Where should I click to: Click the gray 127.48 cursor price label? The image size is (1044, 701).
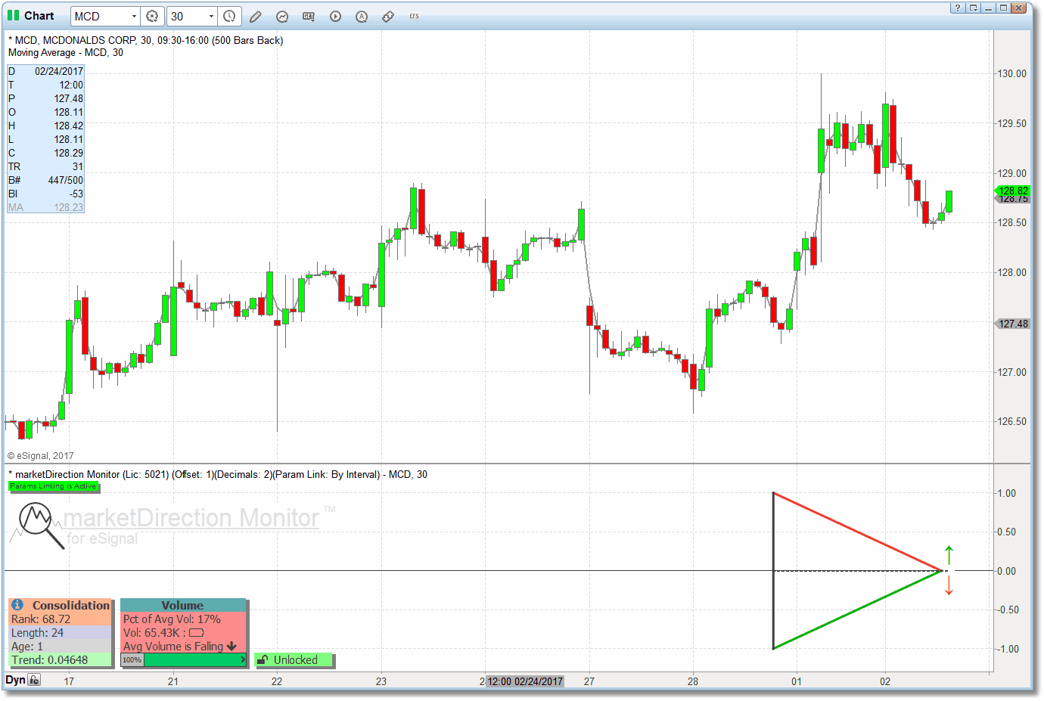tap(1012, 324)
